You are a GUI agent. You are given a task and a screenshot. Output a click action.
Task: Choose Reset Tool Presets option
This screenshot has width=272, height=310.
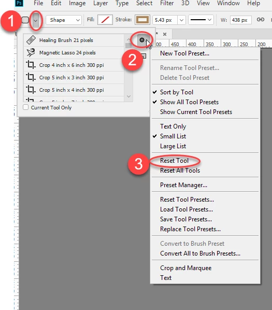coord(205,200)
